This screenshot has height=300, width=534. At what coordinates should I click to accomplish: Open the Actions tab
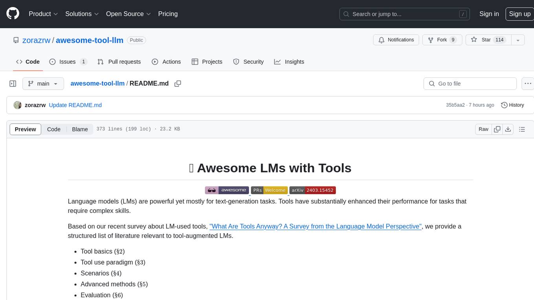166,62
